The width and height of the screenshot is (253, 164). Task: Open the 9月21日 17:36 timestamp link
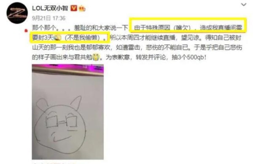point(49,18)
